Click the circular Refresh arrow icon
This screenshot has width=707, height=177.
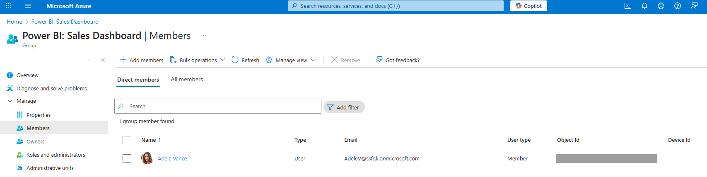tap(235, 60)
